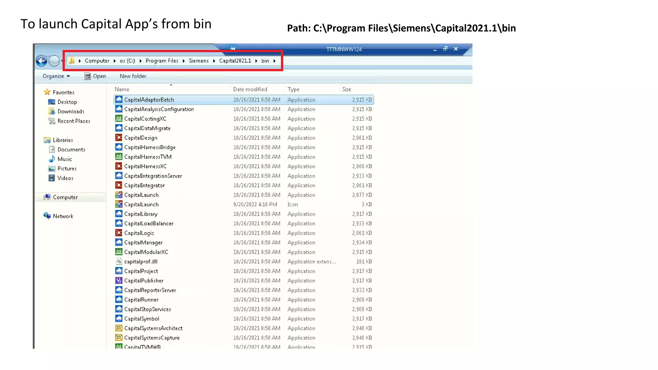Click the CapitalHarnessBridge file icon
Screen dimensions: 658x370
[119, 147]
